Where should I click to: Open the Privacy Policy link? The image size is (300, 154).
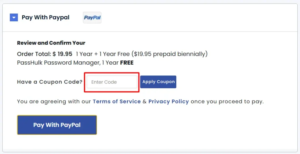coord(168,101)
